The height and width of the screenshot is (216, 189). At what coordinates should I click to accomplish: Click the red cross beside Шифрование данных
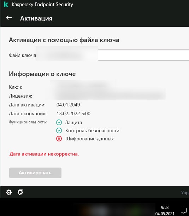[59, 139]
